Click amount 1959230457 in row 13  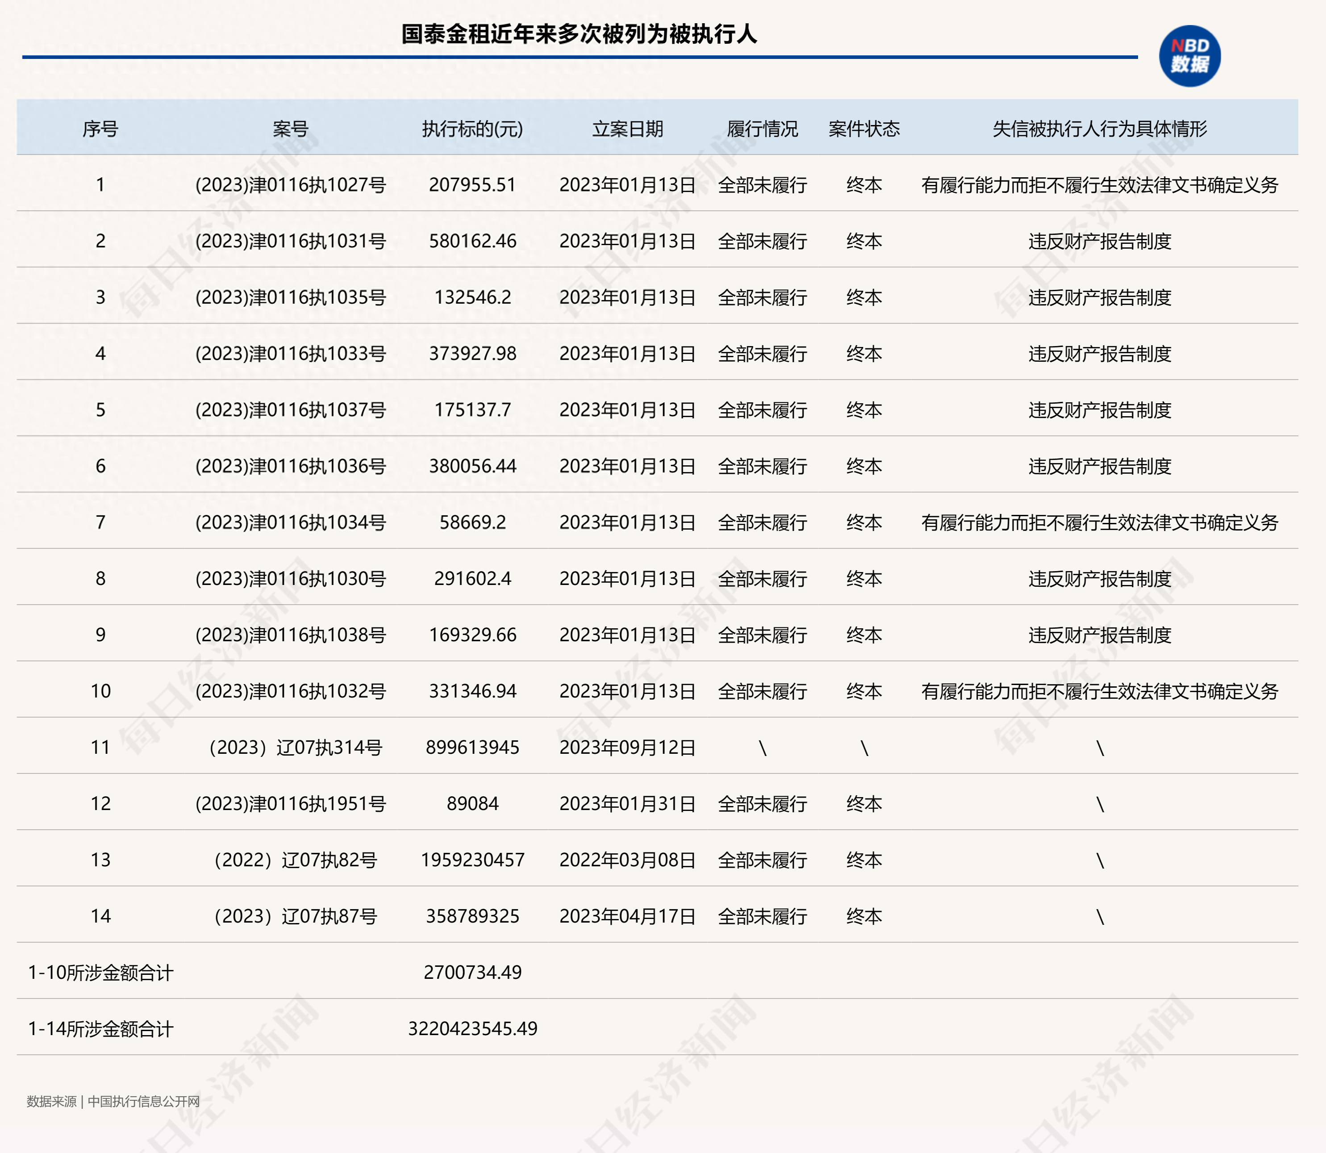[472, 860]
